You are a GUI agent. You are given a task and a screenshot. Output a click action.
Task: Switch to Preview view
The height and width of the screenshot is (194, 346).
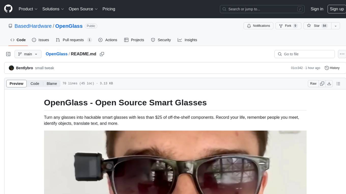[x=16, y=84]
